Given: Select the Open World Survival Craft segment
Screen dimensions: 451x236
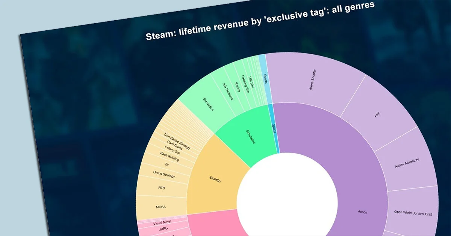Looking at the screenshot, I should 413,213.
